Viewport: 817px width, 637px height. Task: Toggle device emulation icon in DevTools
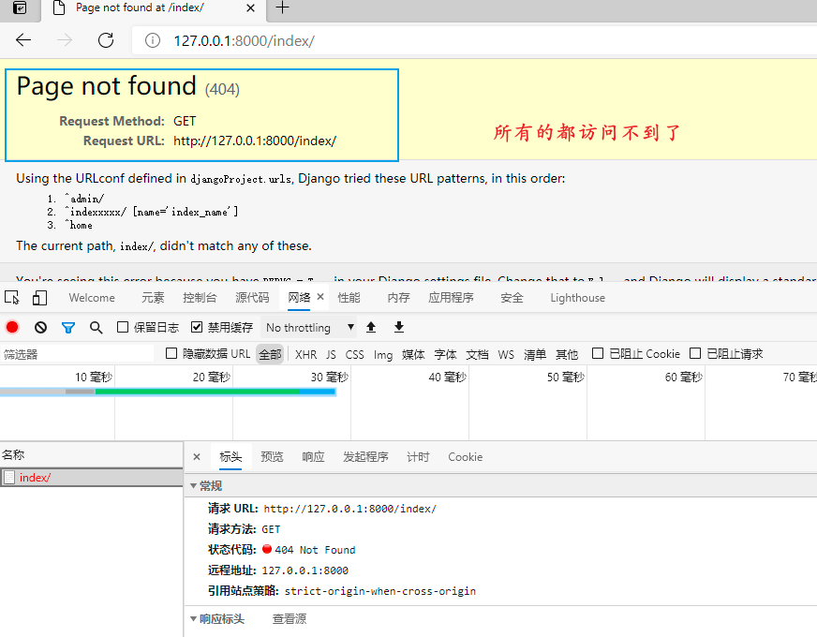39,297
